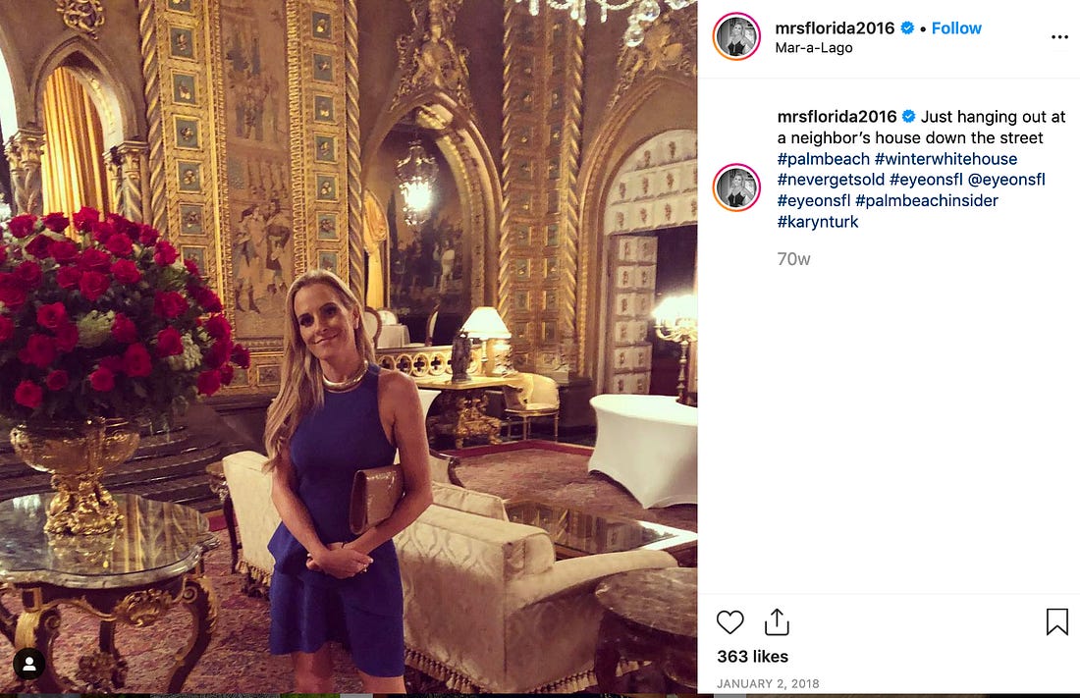
Task: Share the post using the share icon
Action: coord(777,621)
